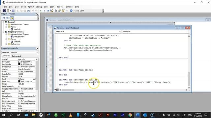Open the Window menu
This screenshot has width=211, height=118.
tap(69, 7)
